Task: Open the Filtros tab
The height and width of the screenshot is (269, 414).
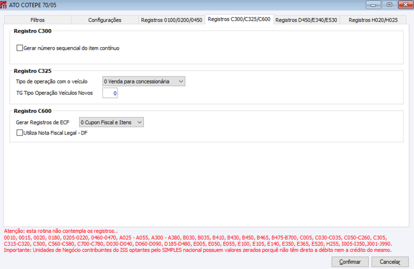Action: tap(37, 20)
